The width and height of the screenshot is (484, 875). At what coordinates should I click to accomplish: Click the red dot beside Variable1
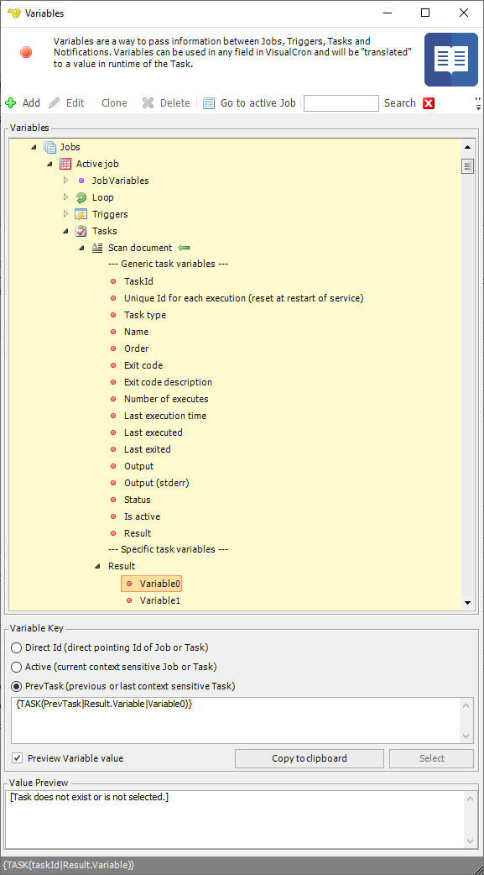point(129,600)
